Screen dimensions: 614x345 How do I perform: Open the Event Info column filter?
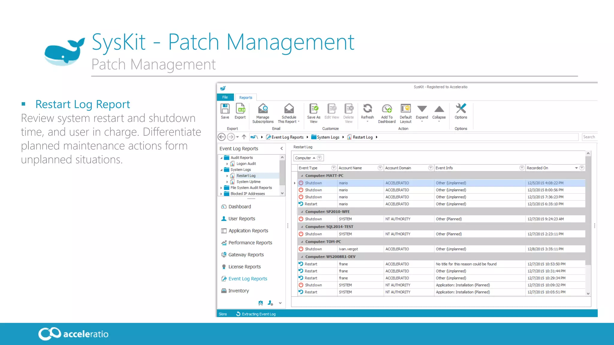point(522,168)
